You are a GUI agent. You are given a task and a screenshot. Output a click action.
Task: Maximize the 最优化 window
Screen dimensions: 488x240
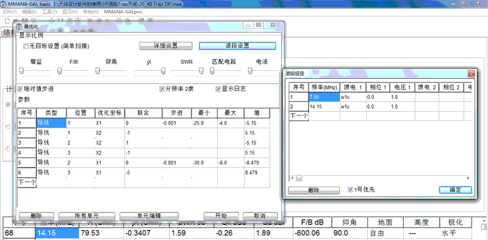(x=259, y=25)
